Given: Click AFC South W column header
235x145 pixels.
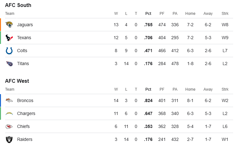Looking at the screenshot, I should pos(116,14).
